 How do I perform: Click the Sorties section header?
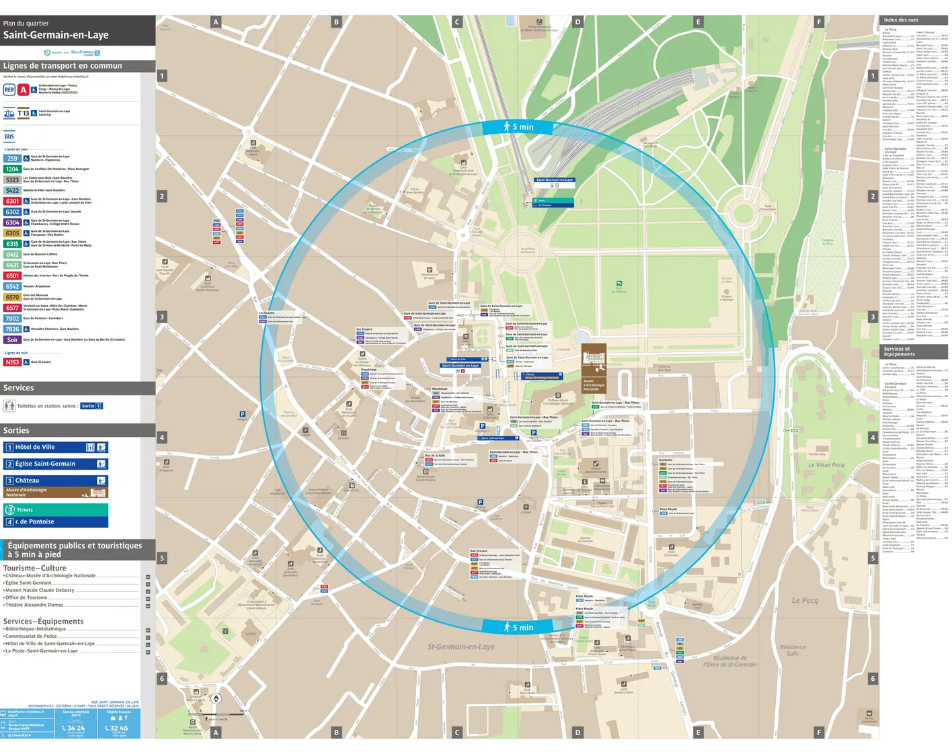point(77,430)
